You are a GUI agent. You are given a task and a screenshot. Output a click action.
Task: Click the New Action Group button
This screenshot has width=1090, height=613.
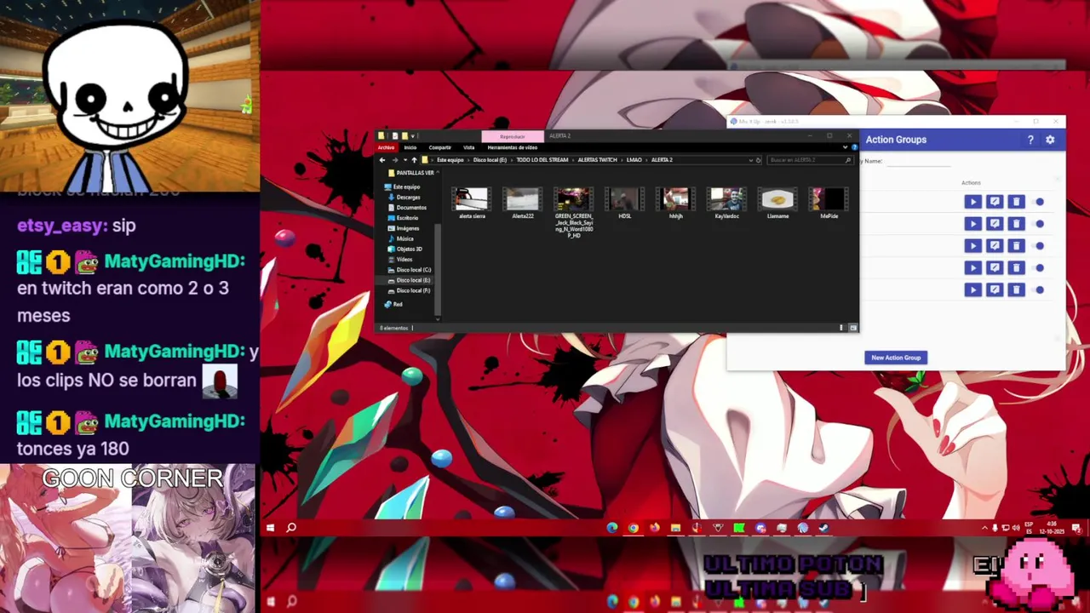click(x=896, y=358)
